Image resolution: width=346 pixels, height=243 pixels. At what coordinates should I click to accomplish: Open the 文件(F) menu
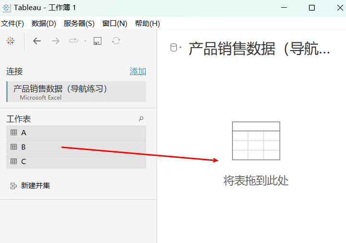coord(12,23)
